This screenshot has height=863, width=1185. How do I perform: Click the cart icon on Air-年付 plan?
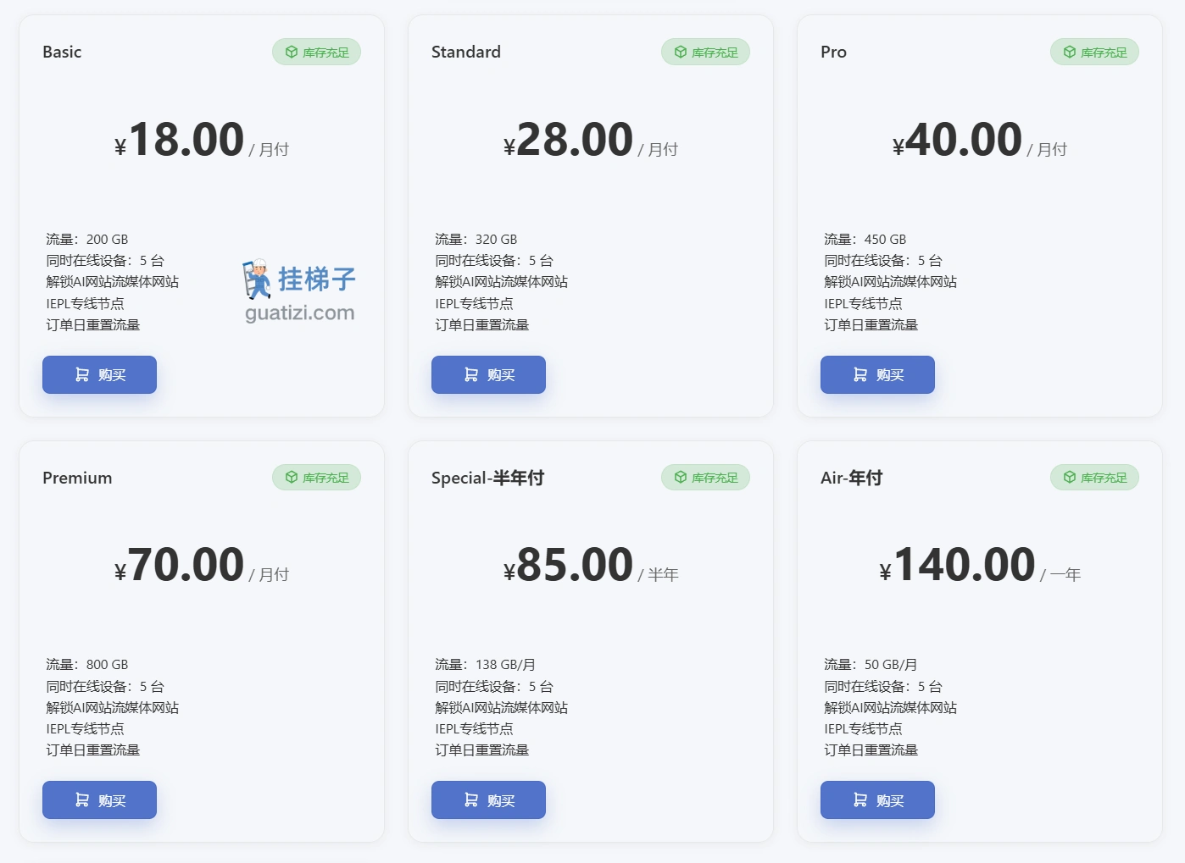pos(860,799)
